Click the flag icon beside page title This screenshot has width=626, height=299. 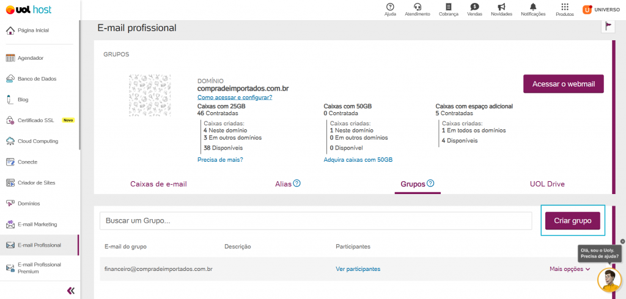607,26
